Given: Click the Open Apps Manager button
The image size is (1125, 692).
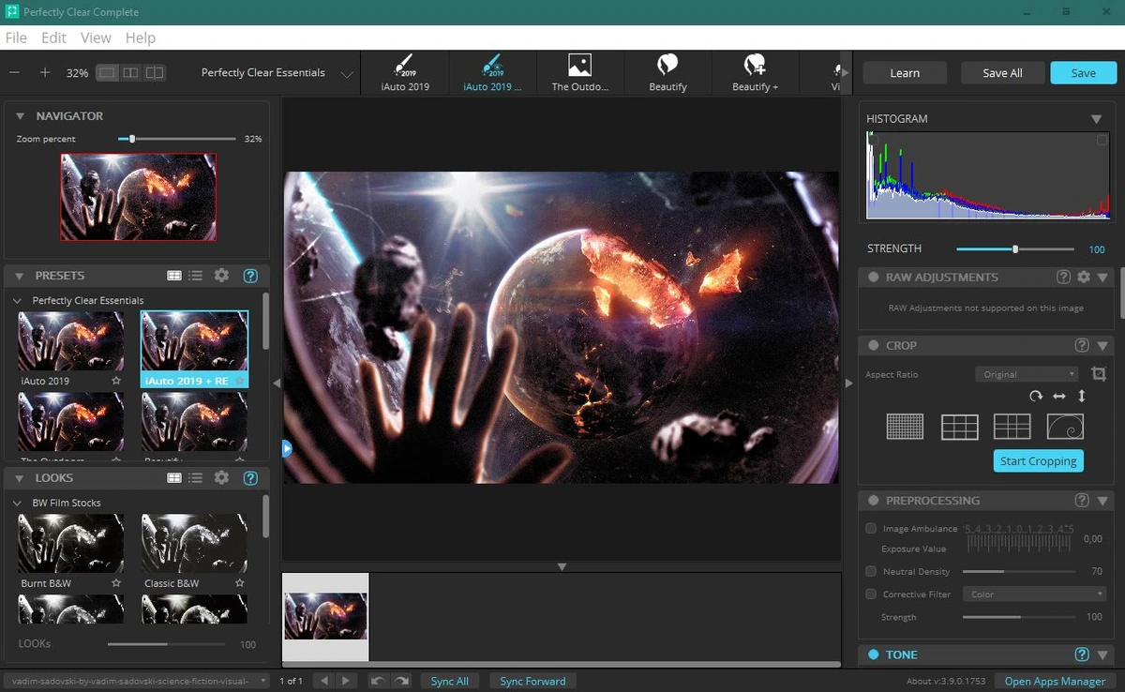Looking at the screenshot, I should (1056, 682).
